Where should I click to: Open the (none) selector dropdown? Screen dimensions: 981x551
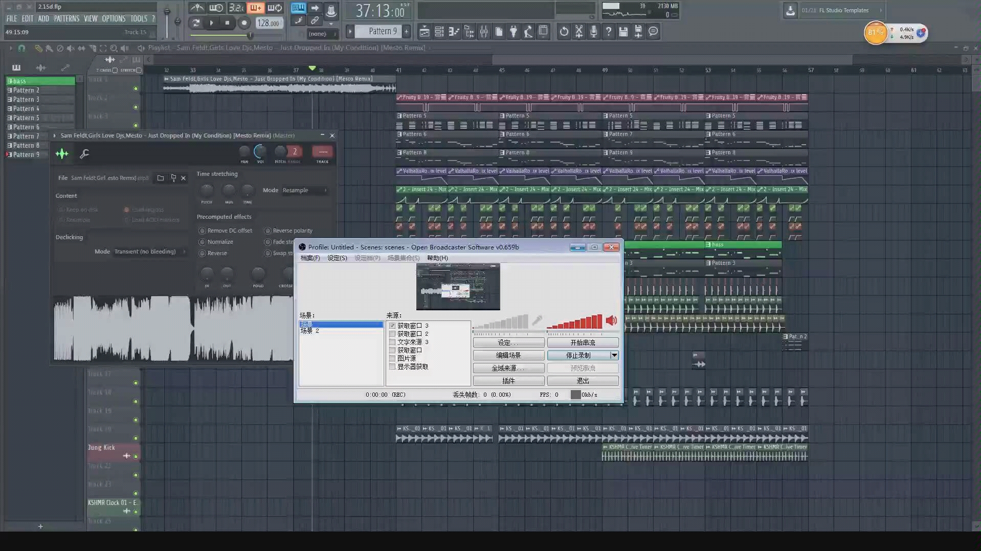click(x=323, y=34)
